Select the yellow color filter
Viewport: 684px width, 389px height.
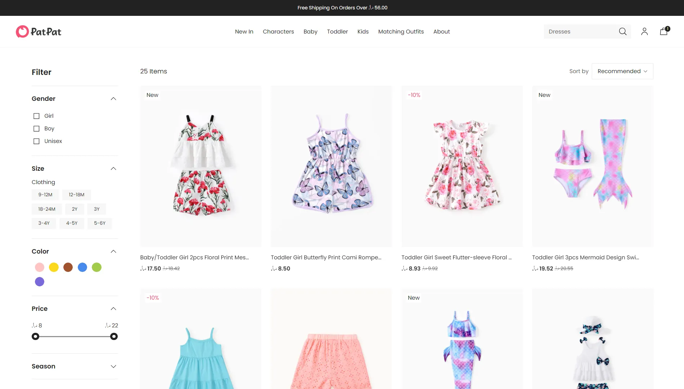(x=54, y=267)
